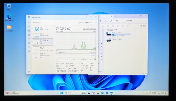The height and width of the screenshot is (101, 176).
Task: Open Explorer toolbar See more ellipsis
Action: pos(133,26)
